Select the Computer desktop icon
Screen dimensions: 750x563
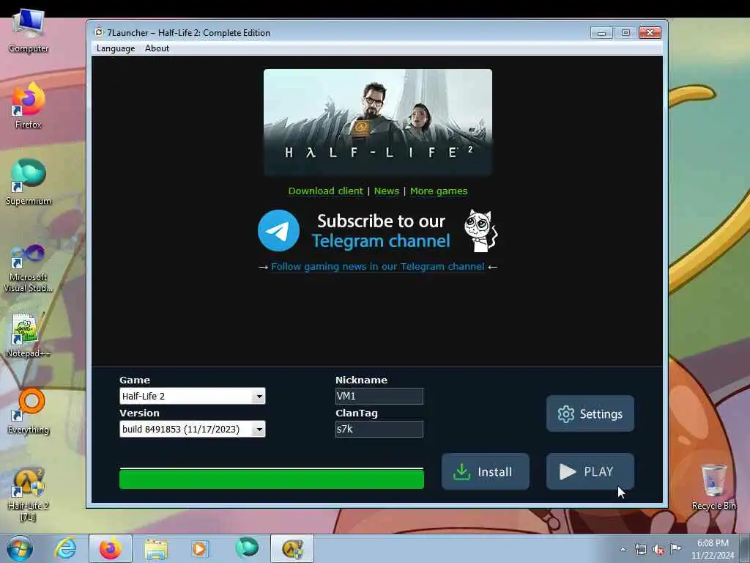tap(29, 31)
